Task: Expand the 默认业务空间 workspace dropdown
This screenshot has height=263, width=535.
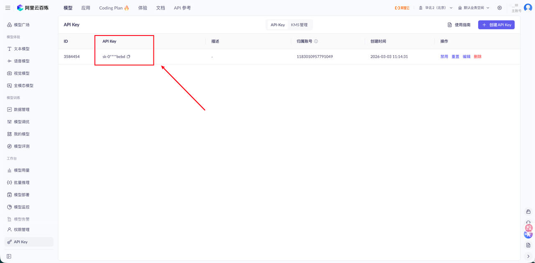Action: (474, 8)
